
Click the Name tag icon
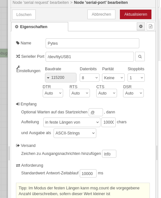pos(18,43)
